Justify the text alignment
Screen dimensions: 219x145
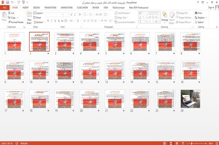(x=95, y=21)
